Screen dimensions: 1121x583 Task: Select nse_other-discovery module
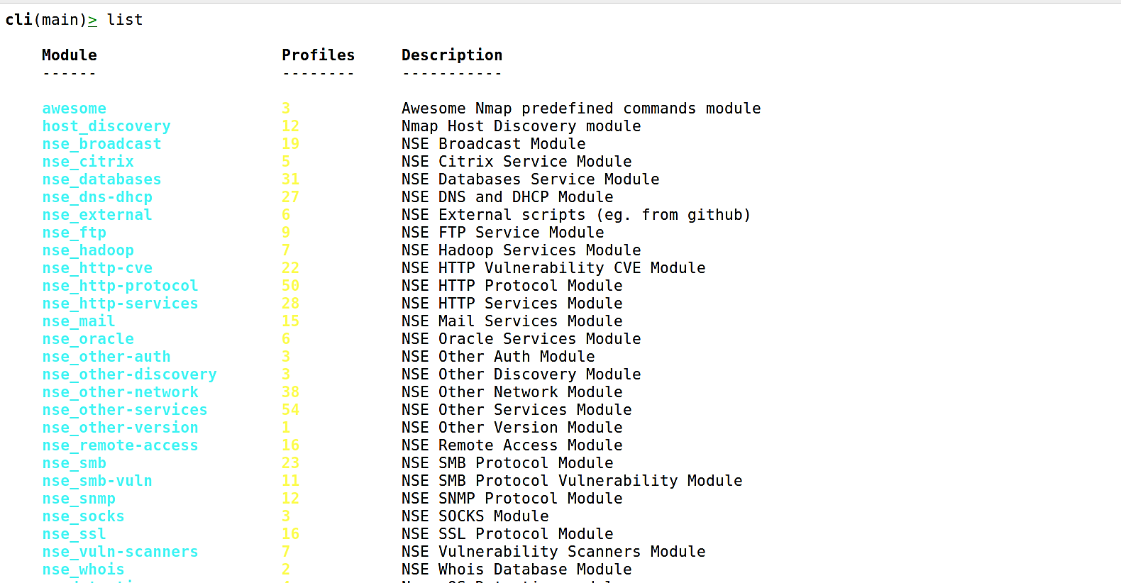[129, 374]
